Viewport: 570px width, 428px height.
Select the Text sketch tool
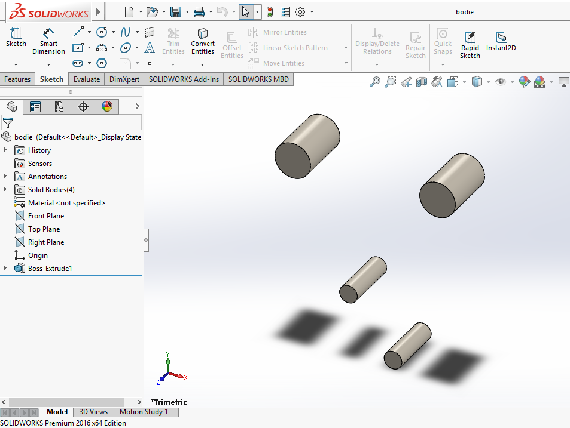(150, 48)
